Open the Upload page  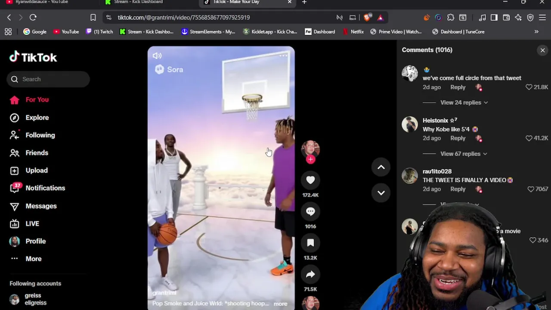coord(28,170)
